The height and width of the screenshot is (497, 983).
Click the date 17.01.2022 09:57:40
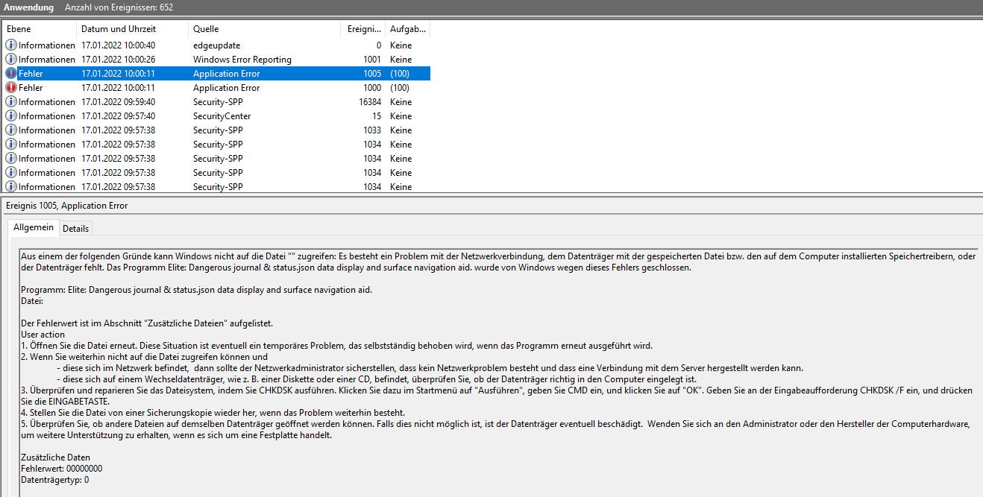click(x=119, y=116)
